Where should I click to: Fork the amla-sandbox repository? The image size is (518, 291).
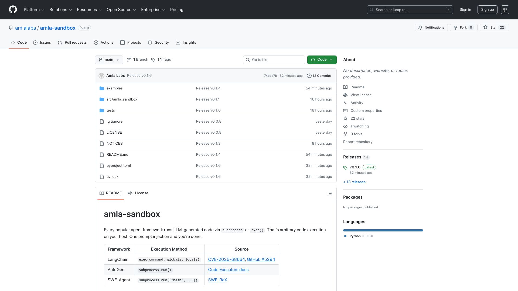tap(464, 27)
